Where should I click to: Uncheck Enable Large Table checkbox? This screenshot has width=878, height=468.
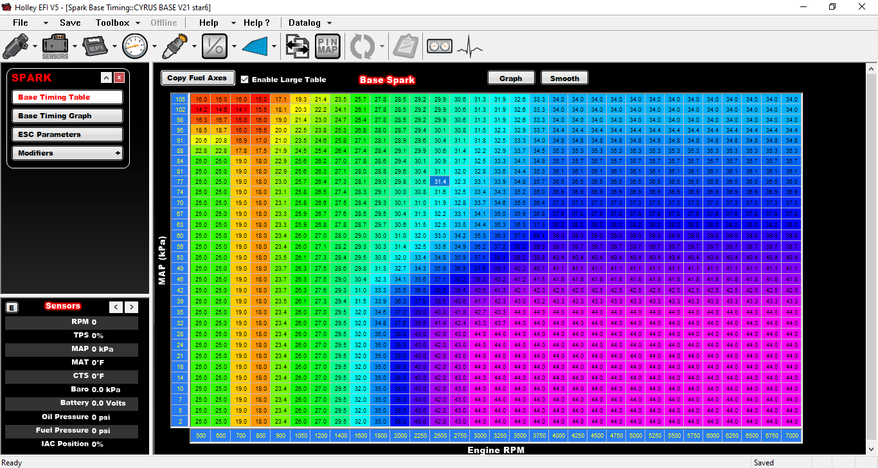(x=244, y=79)
